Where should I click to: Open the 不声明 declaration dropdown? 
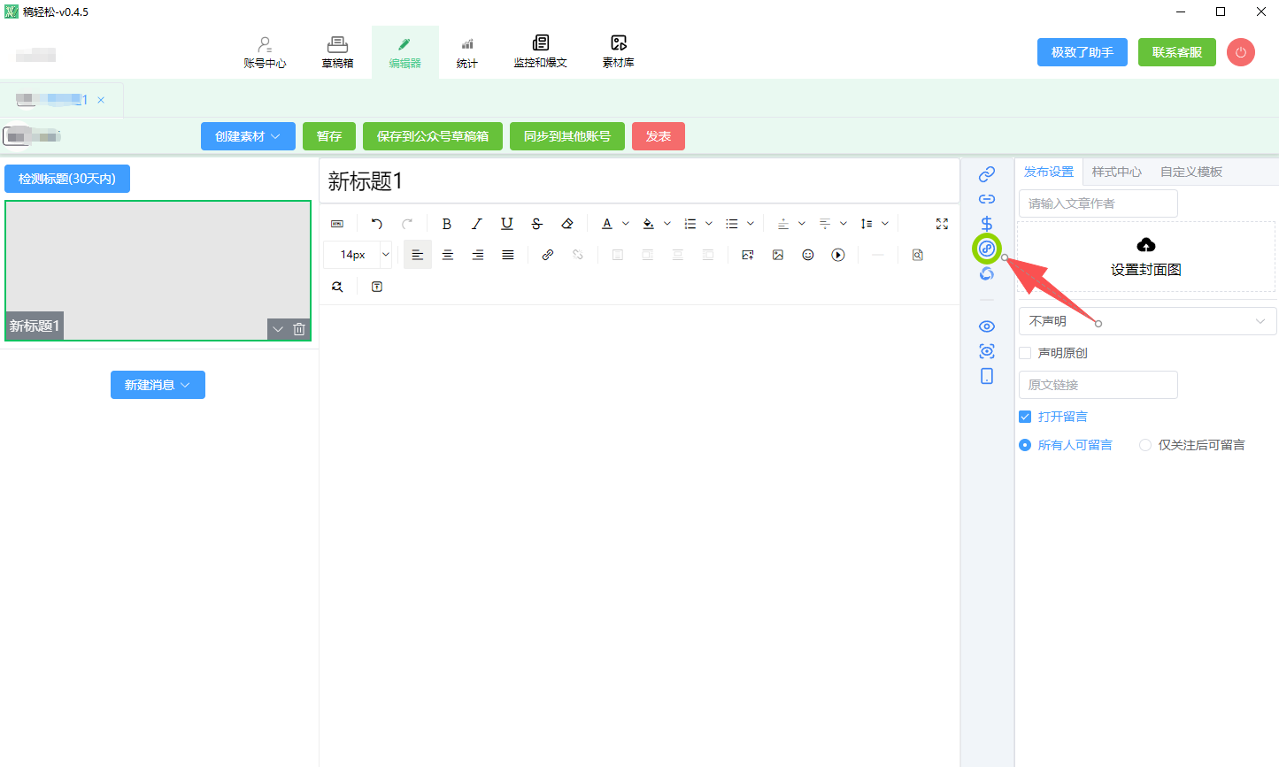coord(1147,321)
